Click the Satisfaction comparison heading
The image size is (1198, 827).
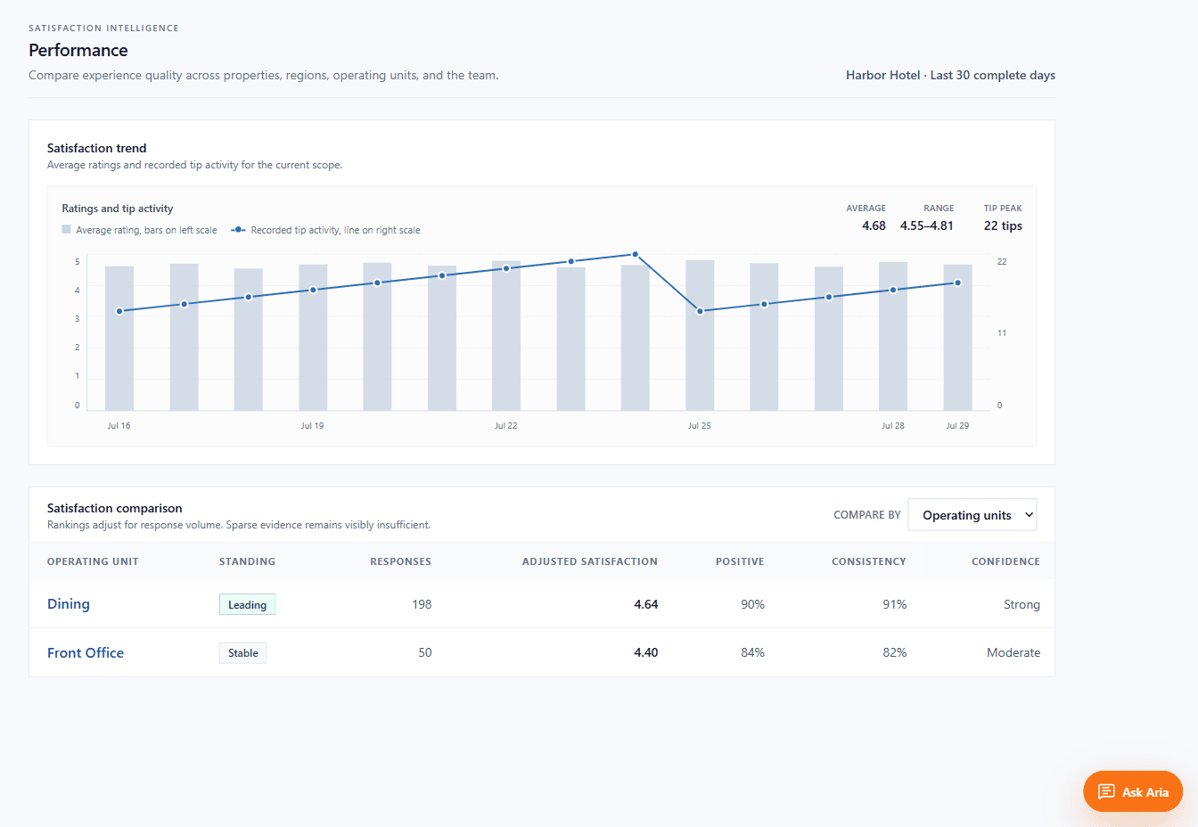point(114,508)
